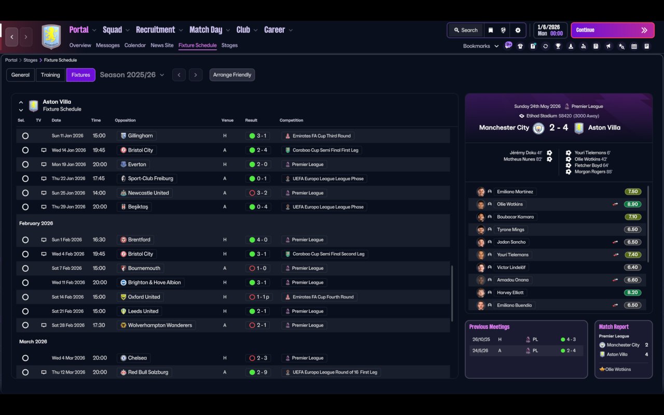
Task: Click the Manchester City badge in match header
Action: click(538, 128)
